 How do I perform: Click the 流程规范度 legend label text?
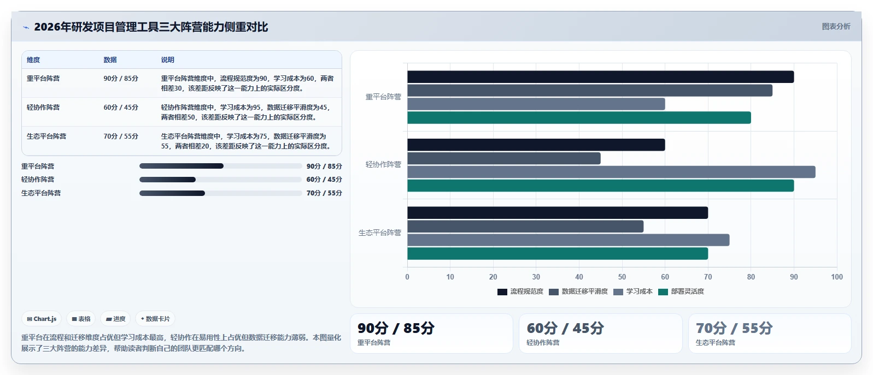pyautogui.click(x=527, y=292)
